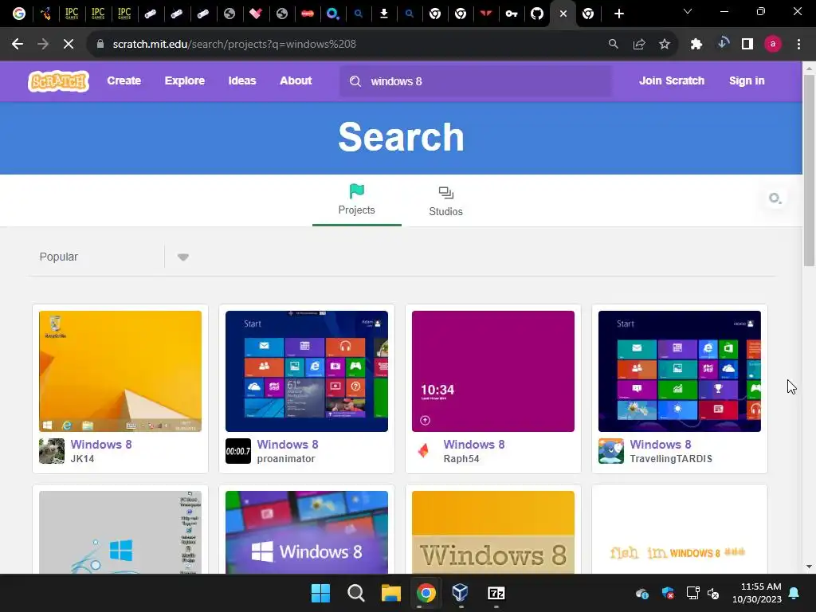Stop page loading with the X button
816x612 pixels.
[x=69, y=45]
